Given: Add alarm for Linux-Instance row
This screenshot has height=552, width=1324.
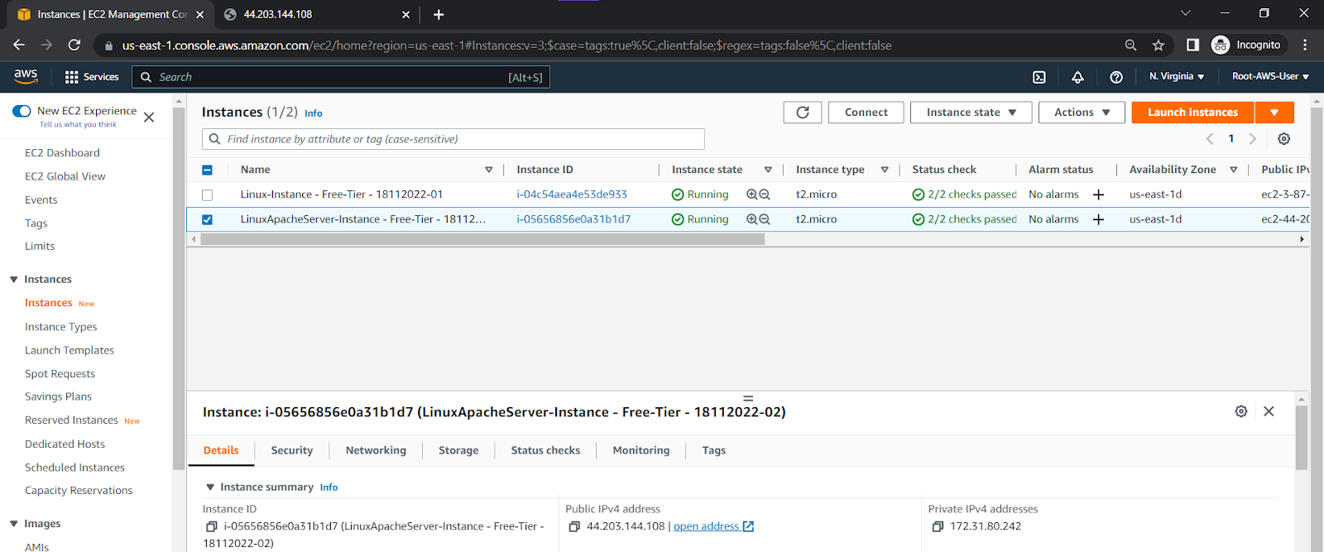Looking at the screenshot, I should pyautogui.click(x=1099, y=194).
